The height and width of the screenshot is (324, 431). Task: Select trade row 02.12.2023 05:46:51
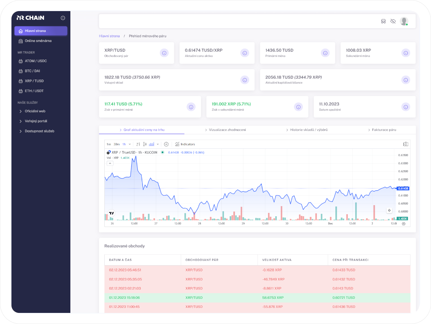click(257, 270)
